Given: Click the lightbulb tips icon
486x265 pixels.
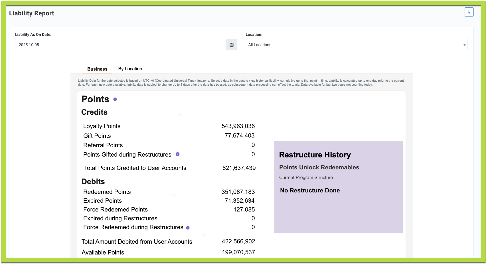Looking at the screenshot, I should click(469, 12).
